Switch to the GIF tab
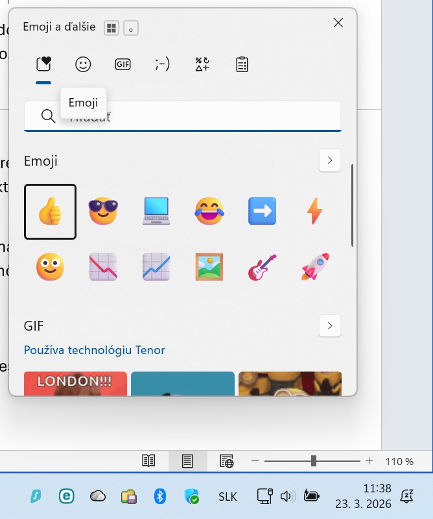This screenshot has height=519, width=433. [x=123, y=64]
